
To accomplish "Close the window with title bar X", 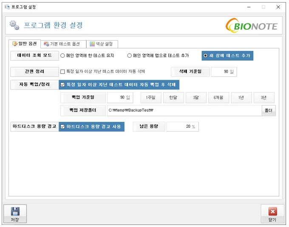I will (278, 7).
